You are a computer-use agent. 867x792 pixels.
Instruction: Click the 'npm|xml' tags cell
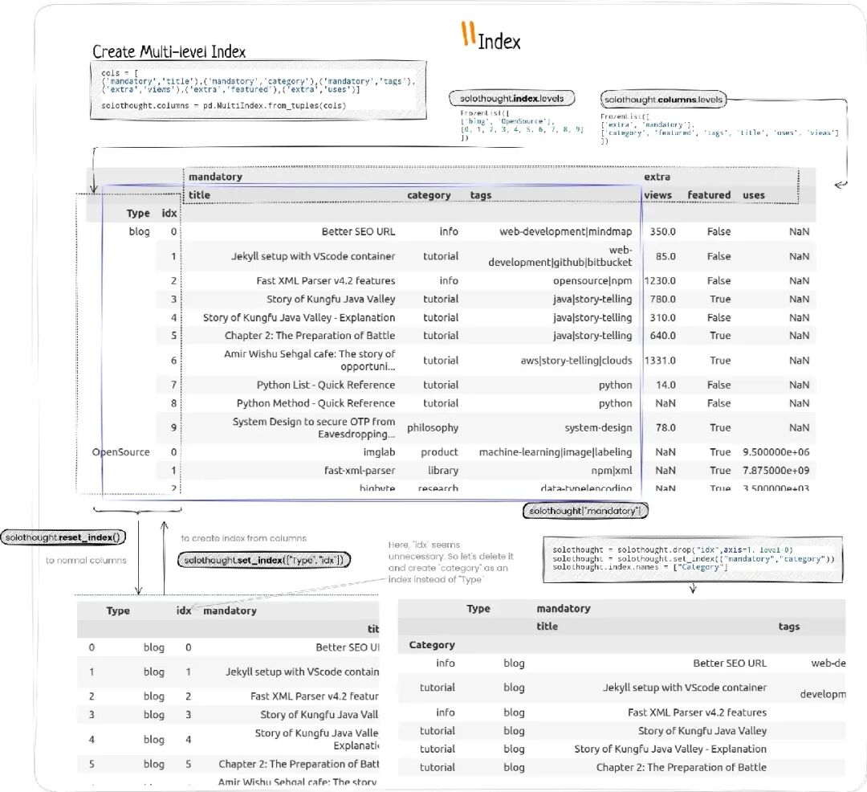[x=612, y=470]
